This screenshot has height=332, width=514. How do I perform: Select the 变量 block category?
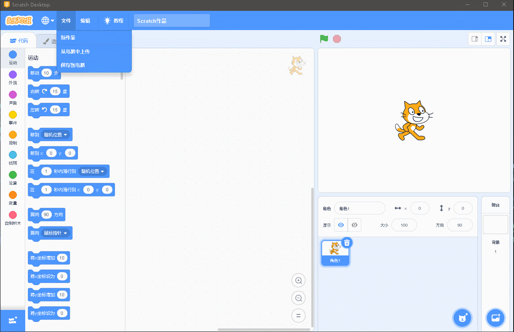(13, 198)
